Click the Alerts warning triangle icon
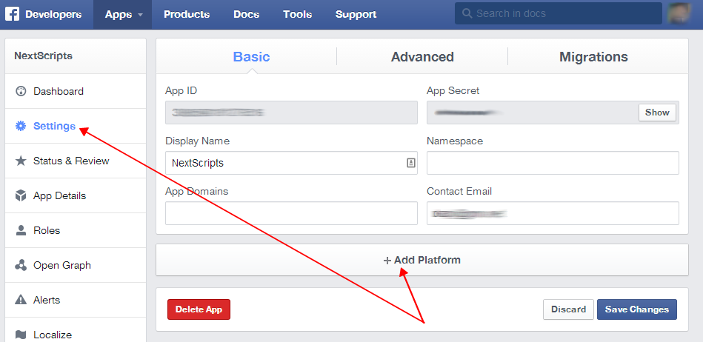Image resolution: width=703 pixels, height=342 pixels. click(x=21, y=301)
